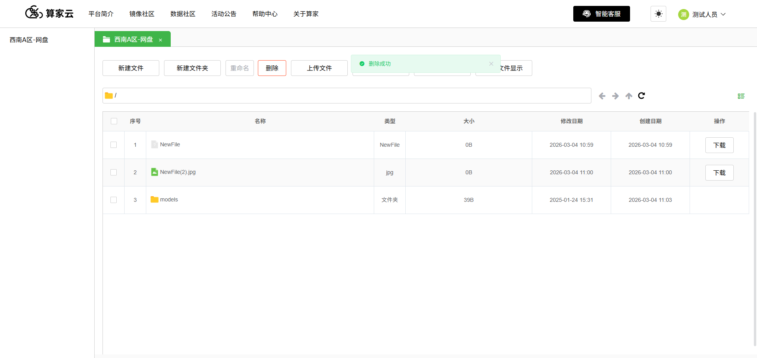Check the box for the NewFile(2).jpg row

[114, 172]
